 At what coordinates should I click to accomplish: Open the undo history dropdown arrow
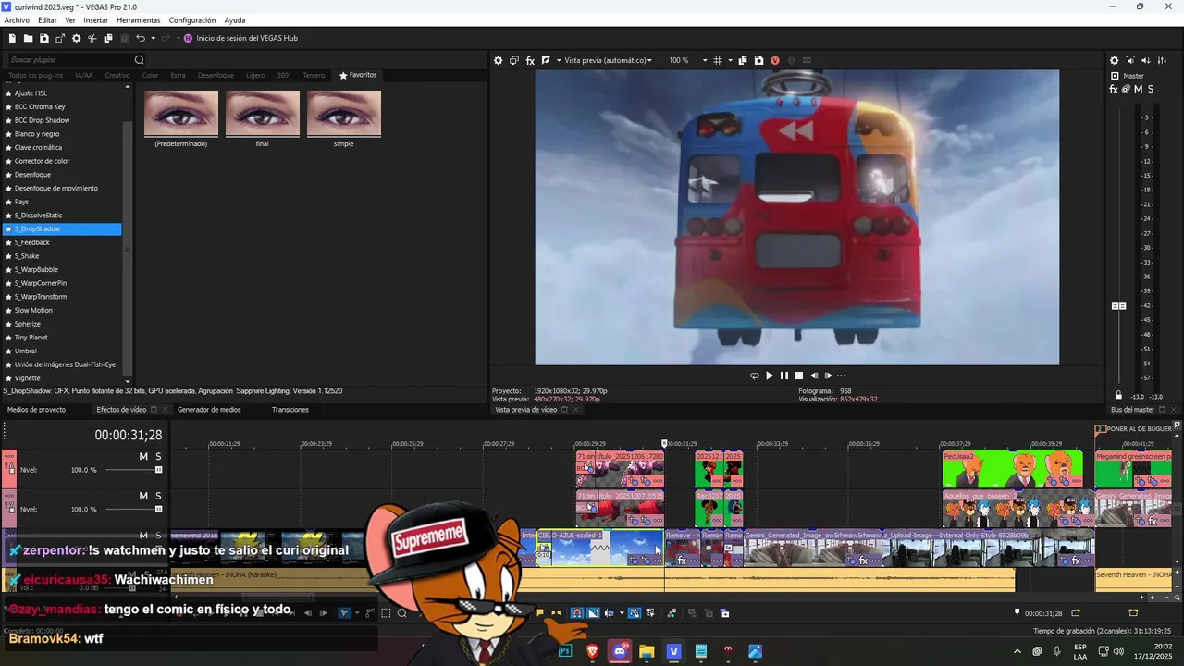[x=153, y=38]
